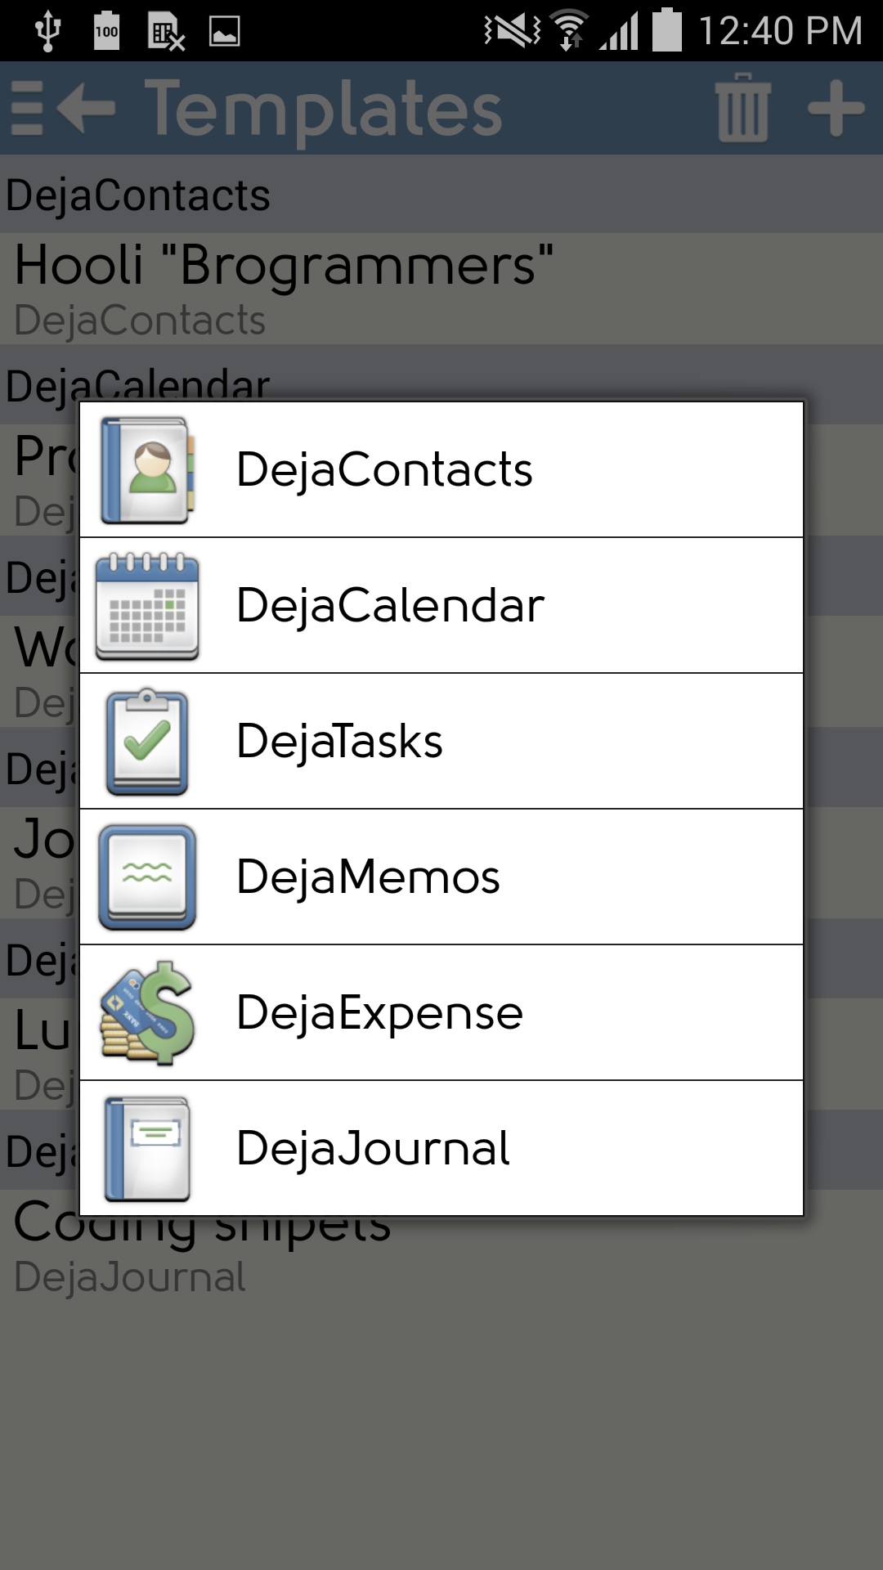Tap the DejaCalendar calendar icon
Viewport: 883px width, 1570px height.
tap(147, 606)
